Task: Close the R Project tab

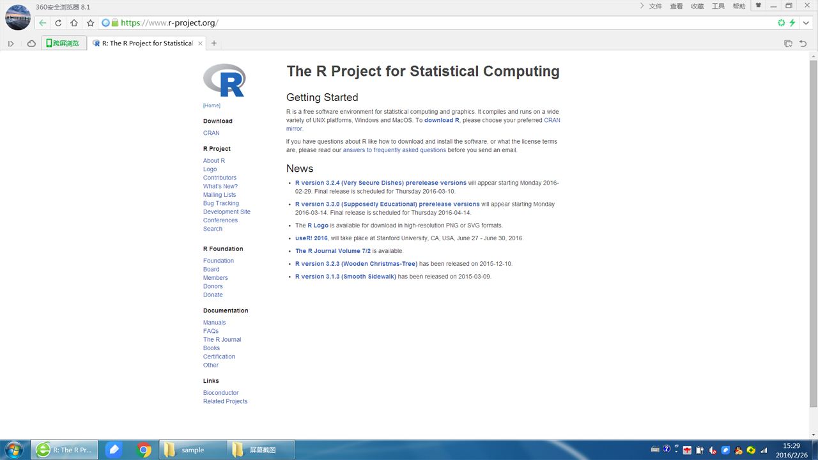Action: point(200,43)
